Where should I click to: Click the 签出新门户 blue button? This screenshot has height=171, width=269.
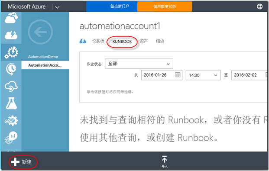(x=112, y=6)
